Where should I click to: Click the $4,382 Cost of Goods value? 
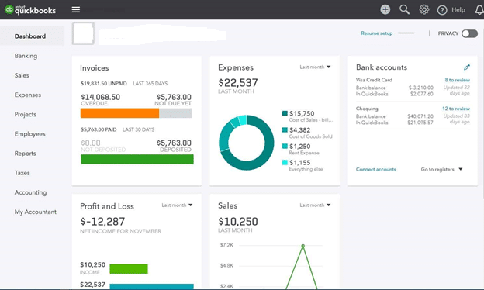pyautogui.click(x=299, y=130)
